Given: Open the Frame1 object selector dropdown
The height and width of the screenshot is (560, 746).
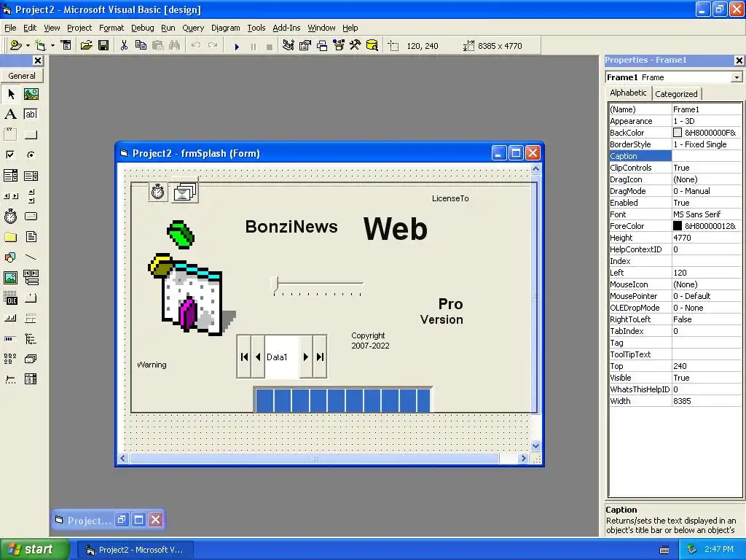Looking at the screenshot, I should (x=737, y=77).
